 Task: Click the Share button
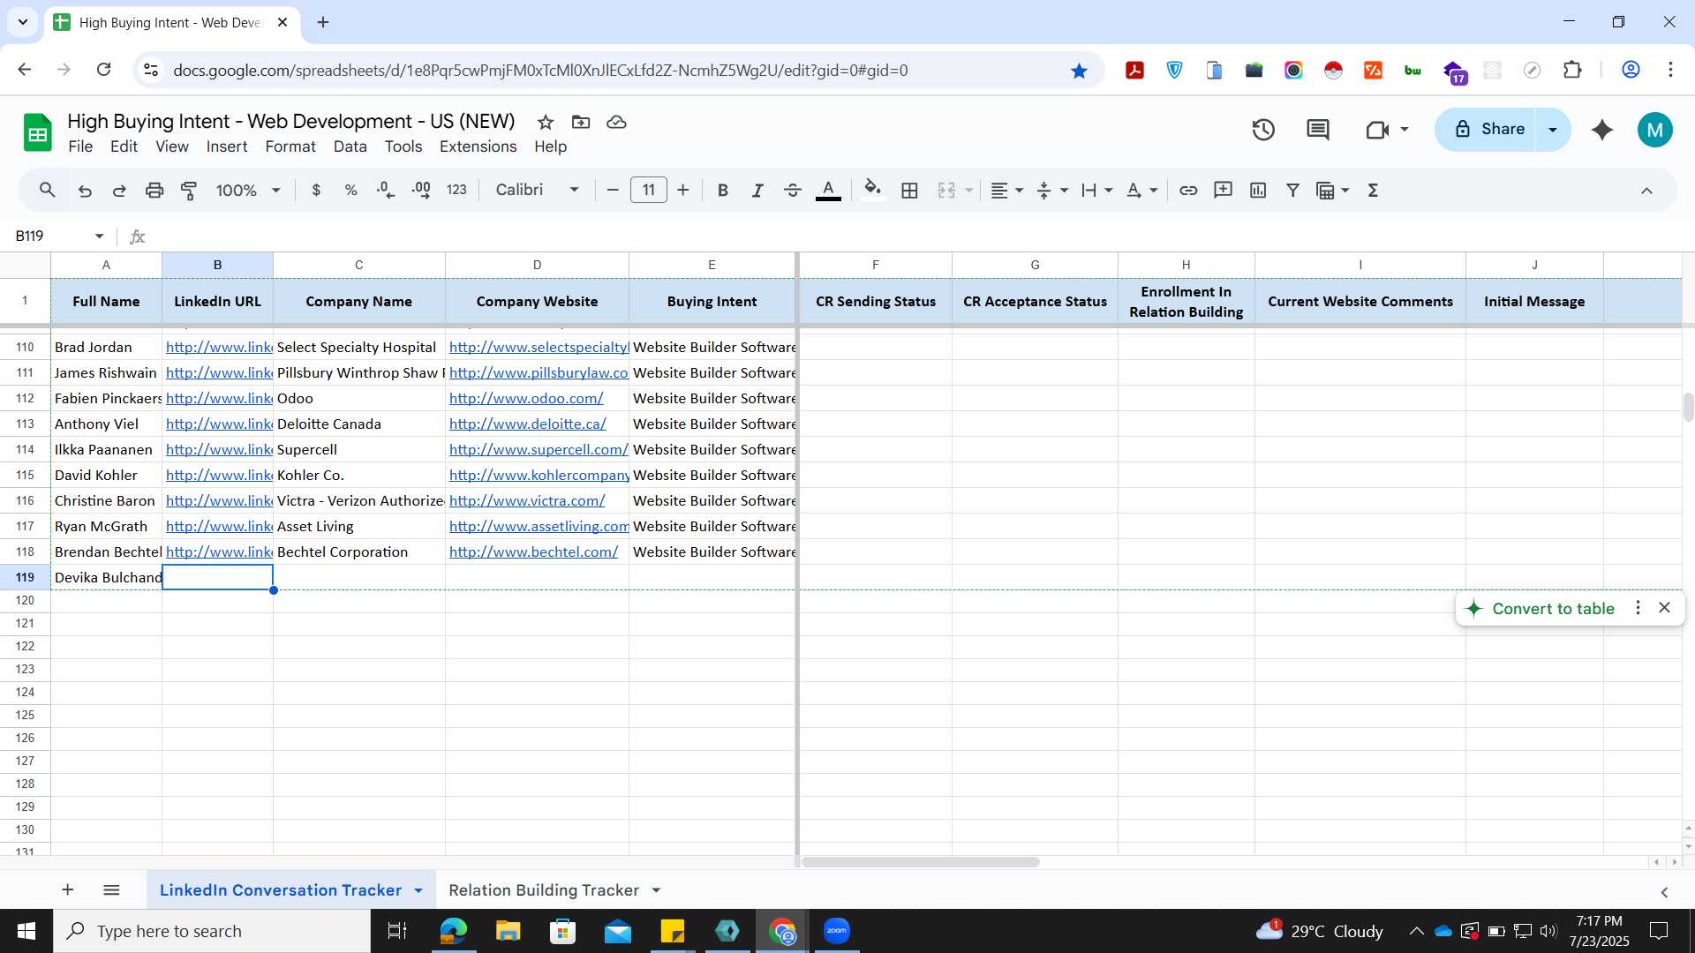point(1487,130)
